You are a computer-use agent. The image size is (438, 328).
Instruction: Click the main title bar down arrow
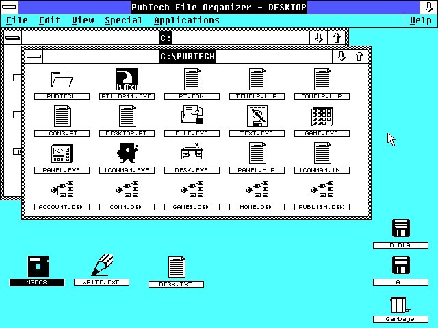coord(428,8)
